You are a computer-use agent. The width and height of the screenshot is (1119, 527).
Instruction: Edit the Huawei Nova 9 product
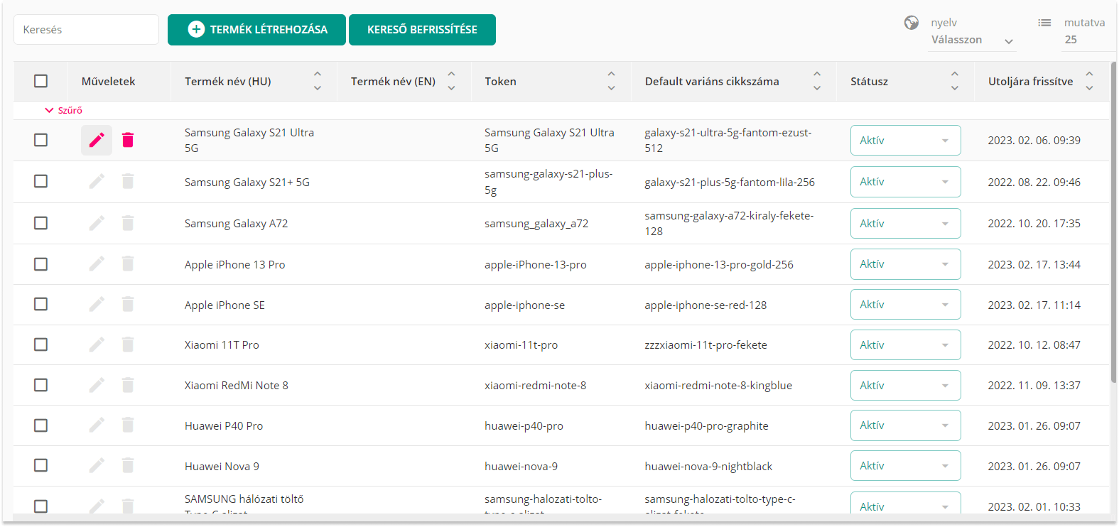pos(97,466)
